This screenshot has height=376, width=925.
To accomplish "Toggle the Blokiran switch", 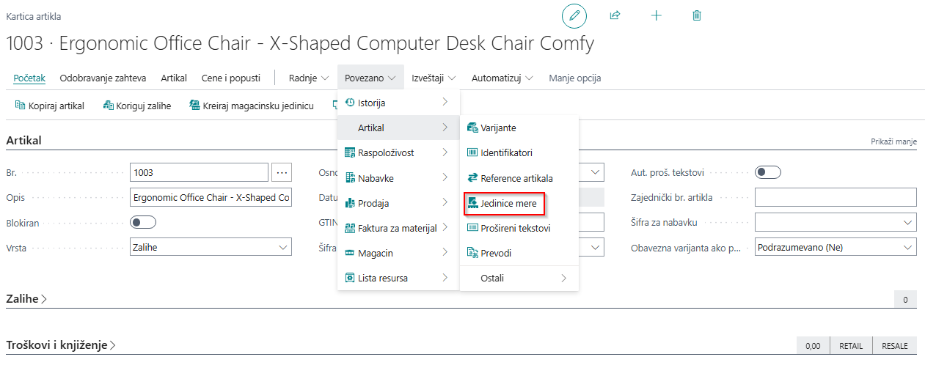I will (x=143, y=222).
